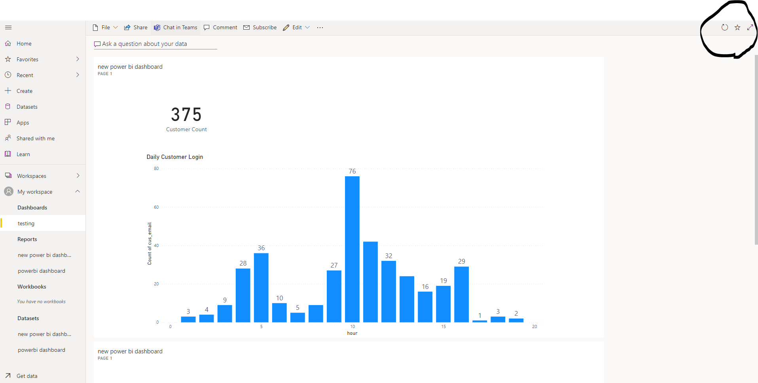758x383 pixels.
Task: Click the tallest bar labeled 76
Action: tap(352, 249)
